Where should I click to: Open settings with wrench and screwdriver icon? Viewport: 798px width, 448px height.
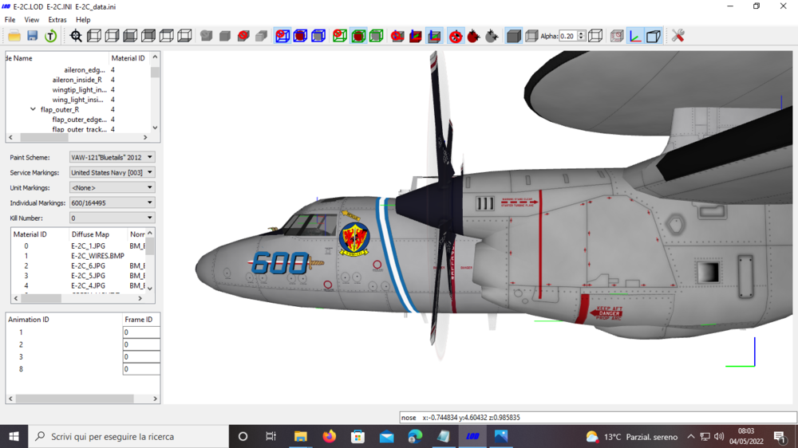[678, 36]
